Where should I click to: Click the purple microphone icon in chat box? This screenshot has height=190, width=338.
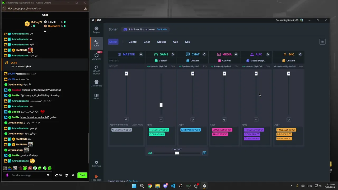click(x=7, y=175)
